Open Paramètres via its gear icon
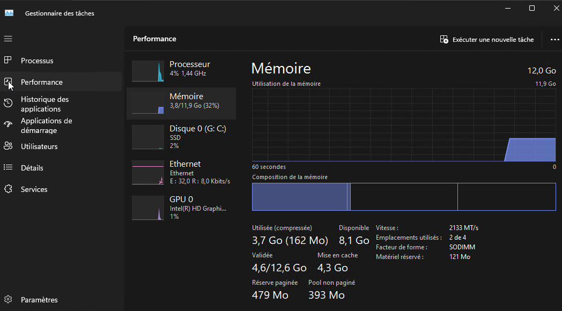 click(x=8, y=300)
